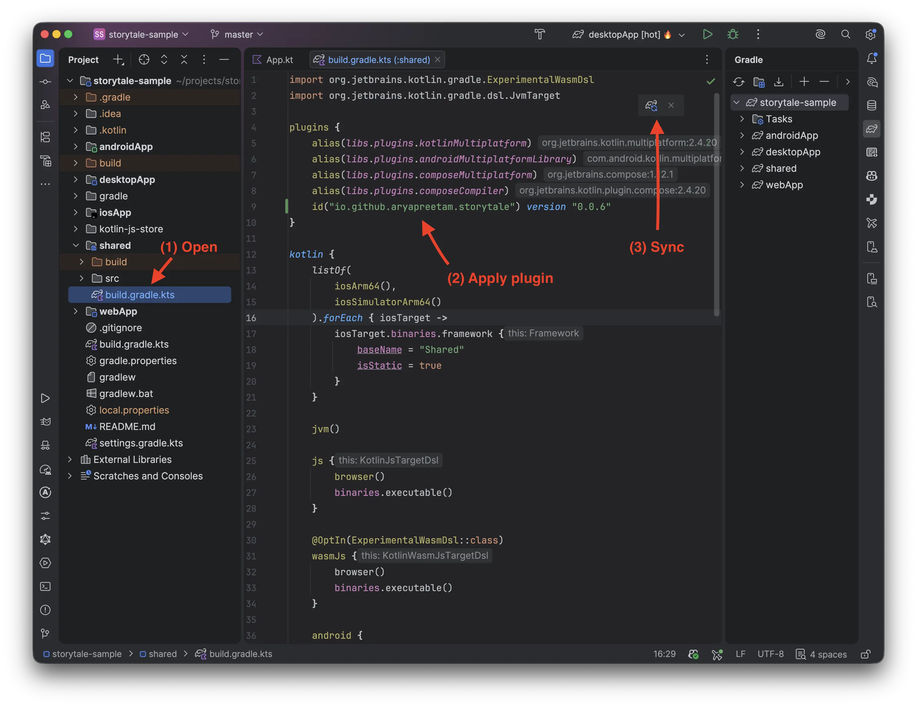
Task: Open Problems tool window icon
Action: [x=45, y=610]
